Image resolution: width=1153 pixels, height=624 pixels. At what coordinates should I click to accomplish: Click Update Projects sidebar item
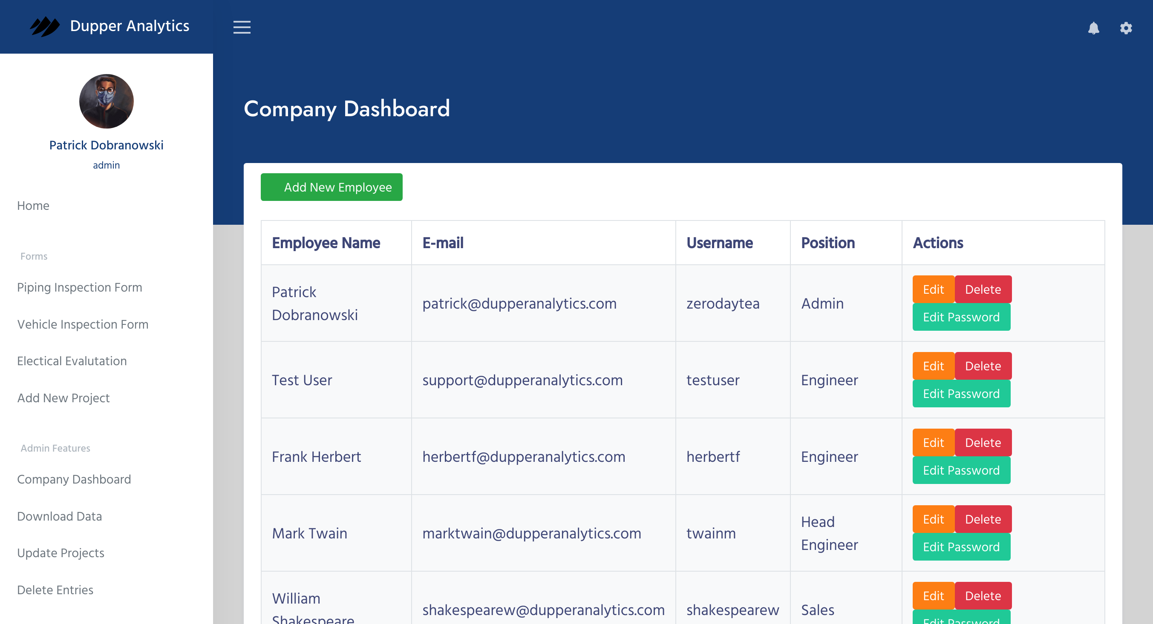click(60, 553)
